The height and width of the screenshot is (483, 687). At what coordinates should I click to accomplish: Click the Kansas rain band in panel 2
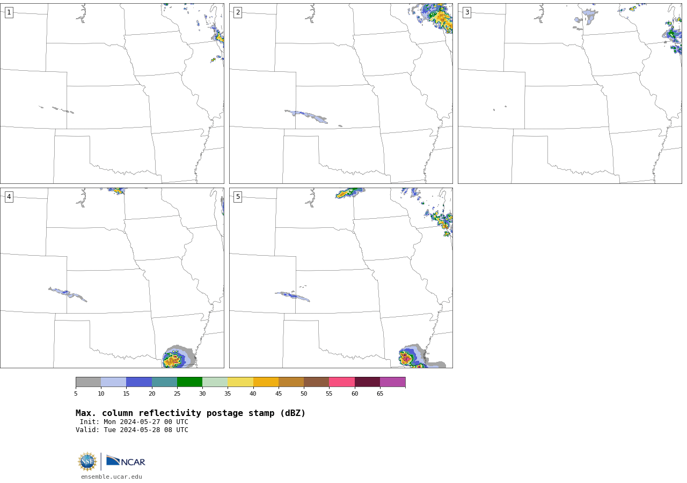pyautogui.click(x=307, y=116)
